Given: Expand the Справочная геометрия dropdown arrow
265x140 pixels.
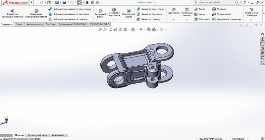Looking at the screenshot, I should (251, 20).
